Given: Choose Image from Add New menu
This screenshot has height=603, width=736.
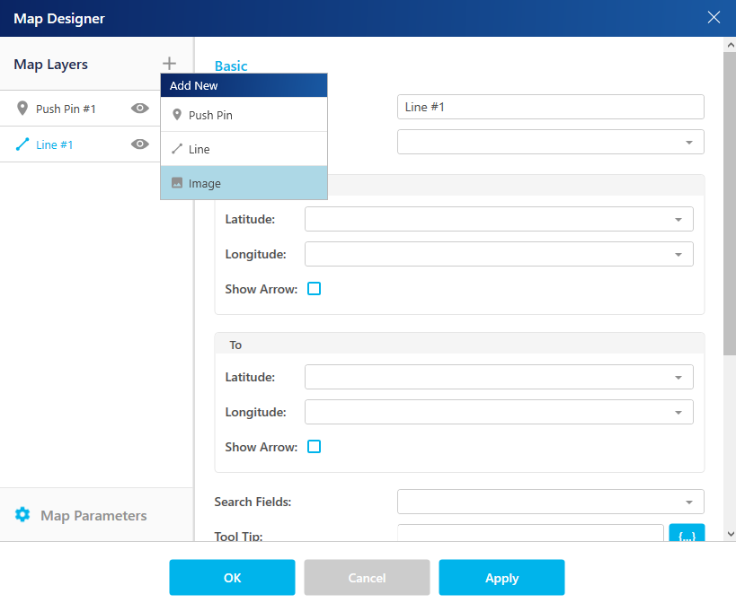Looking at the screenshot, I should pyautogui.click(x=244, y=183).
